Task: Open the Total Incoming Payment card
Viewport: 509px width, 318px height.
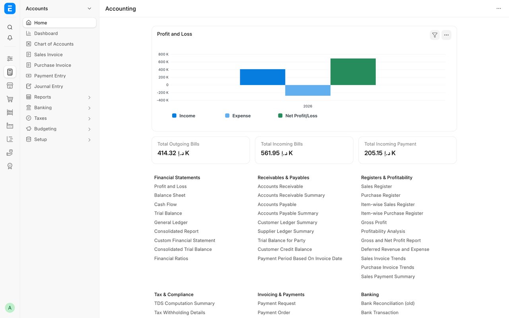Action: tap(408, 150)
